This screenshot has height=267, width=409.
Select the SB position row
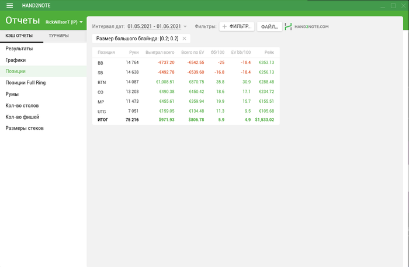coord(186,72)
